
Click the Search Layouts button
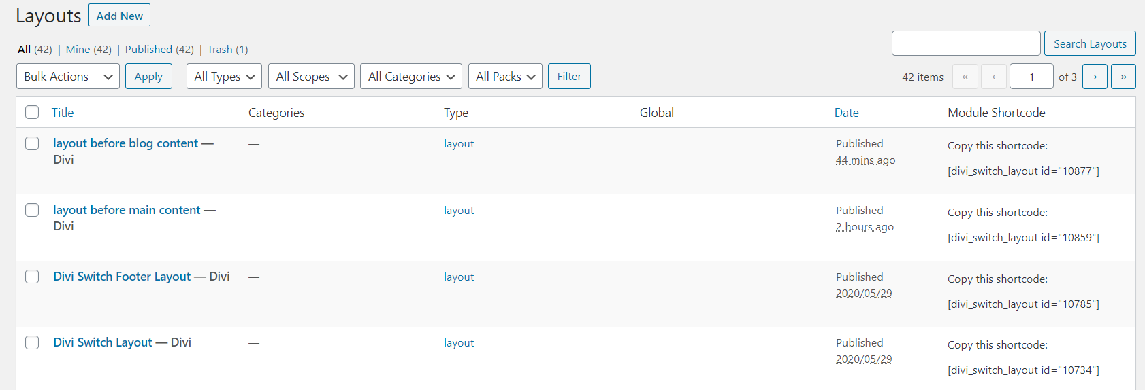1090,43
